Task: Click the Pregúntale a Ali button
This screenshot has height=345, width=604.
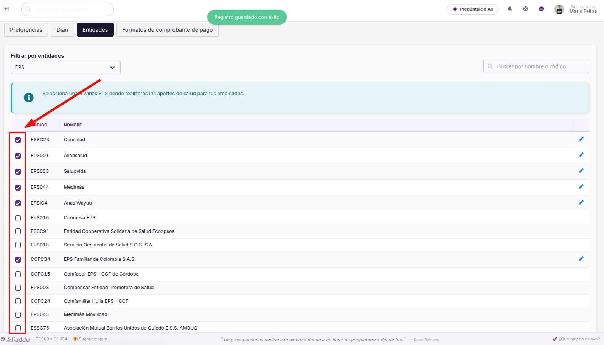Action: click(x=472, y=9)
